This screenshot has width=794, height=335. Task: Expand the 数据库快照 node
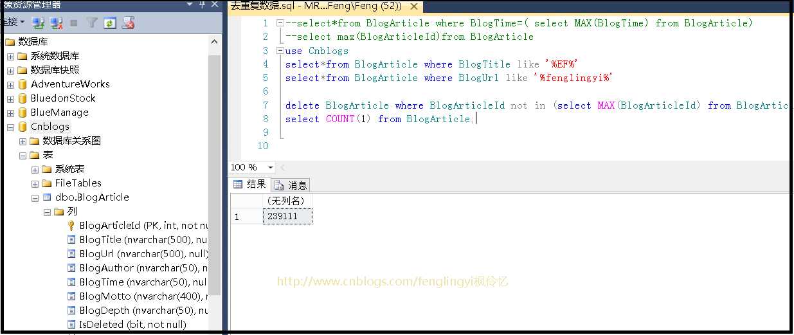point(10,71)
